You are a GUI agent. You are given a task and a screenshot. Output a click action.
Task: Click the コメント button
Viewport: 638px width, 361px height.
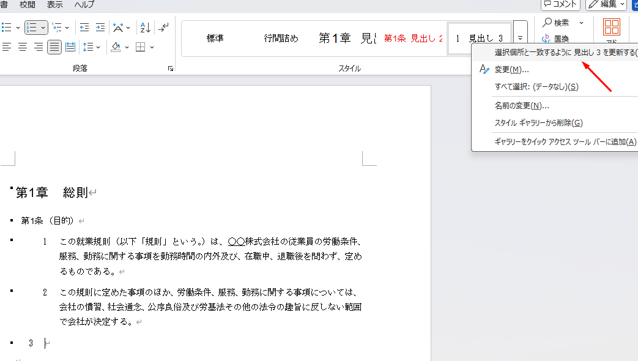[x=561, y=4]
